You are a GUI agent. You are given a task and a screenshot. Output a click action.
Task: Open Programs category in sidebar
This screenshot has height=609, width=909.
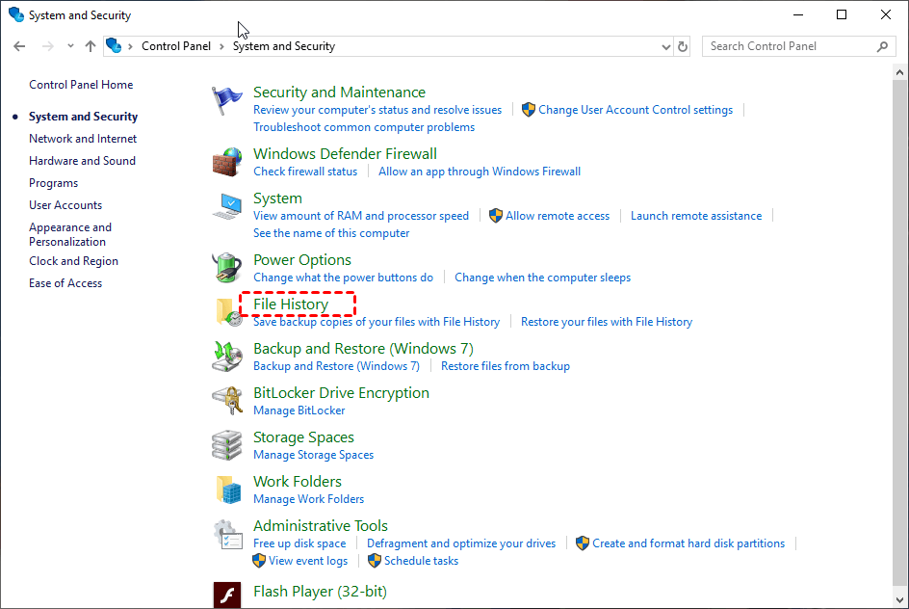[x=53, y=183]
